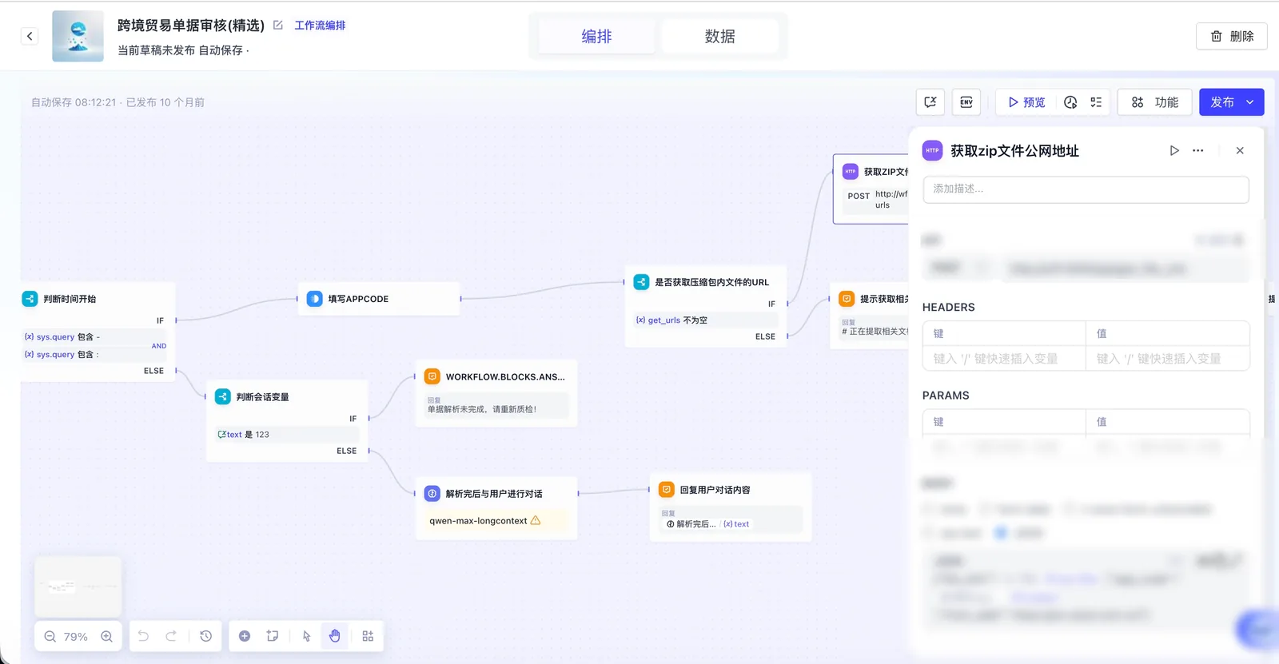
Task: Auto-organize nodes with grid icon
Action: coord(368,636)
